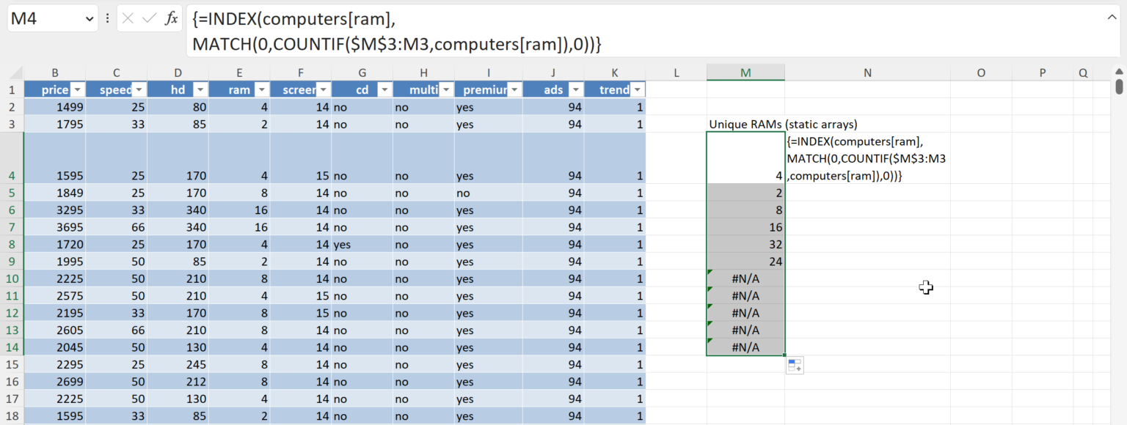
Task: Click the vertical scrollbar thumb
Action: pyautogui.click(x=1119, y=86)
